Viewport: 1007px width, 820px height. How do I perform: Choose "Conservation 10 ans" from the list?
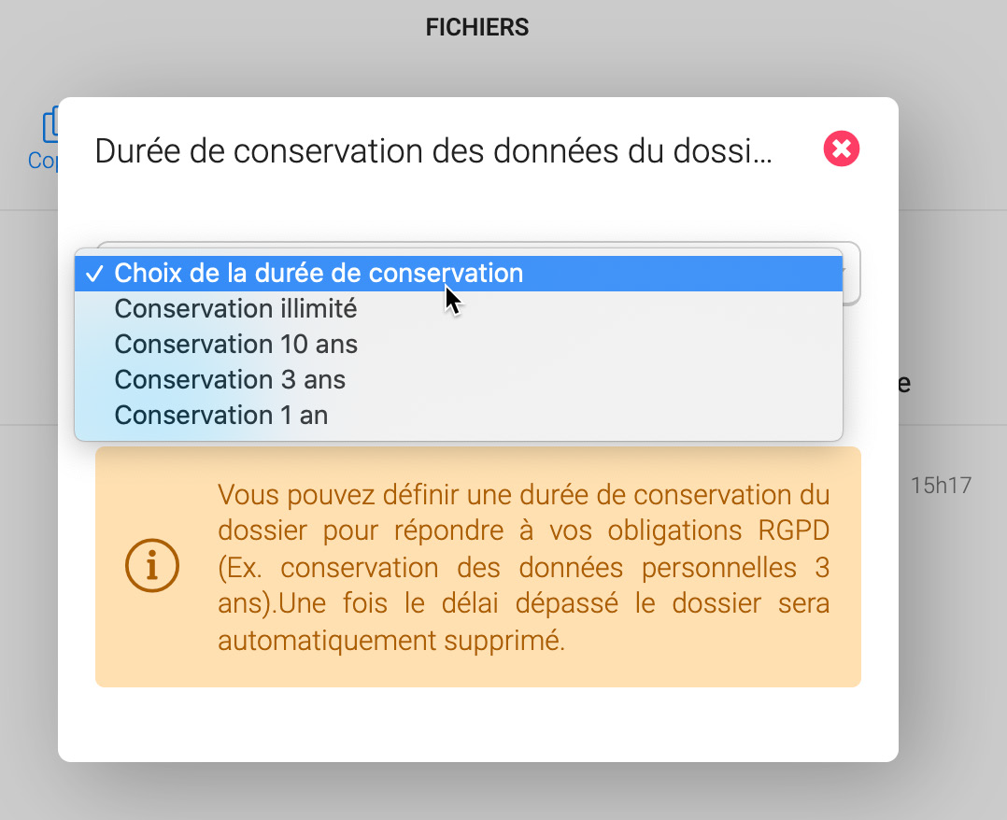click(x=235, y=345)
